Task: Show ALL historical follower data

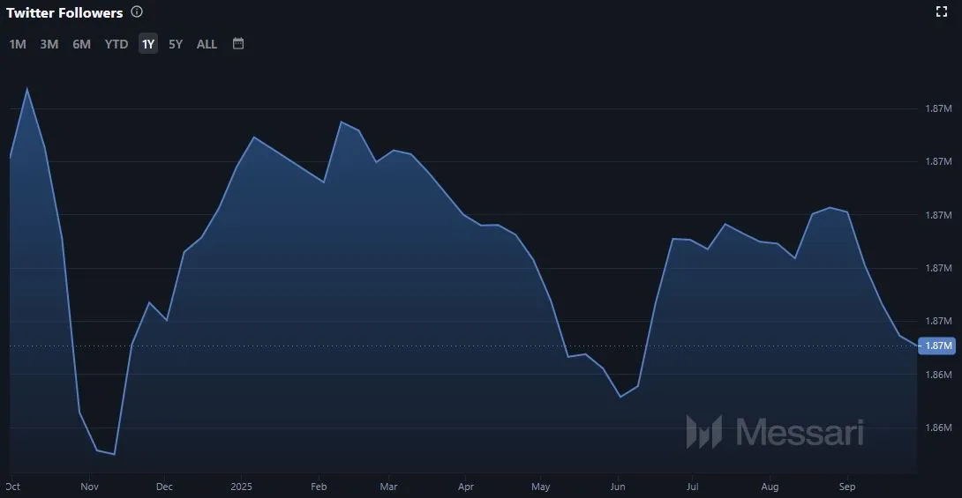Action: (207, 44)
